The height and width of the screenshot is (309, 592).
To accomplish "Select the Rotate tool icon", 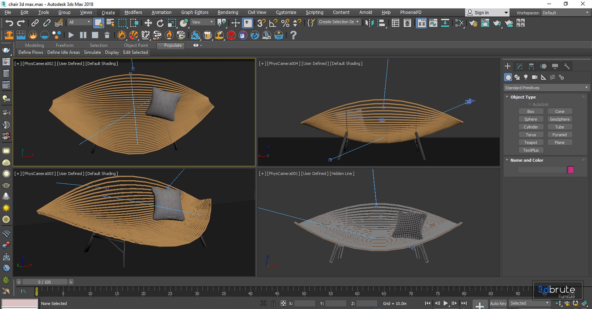I will pos(160,23).
